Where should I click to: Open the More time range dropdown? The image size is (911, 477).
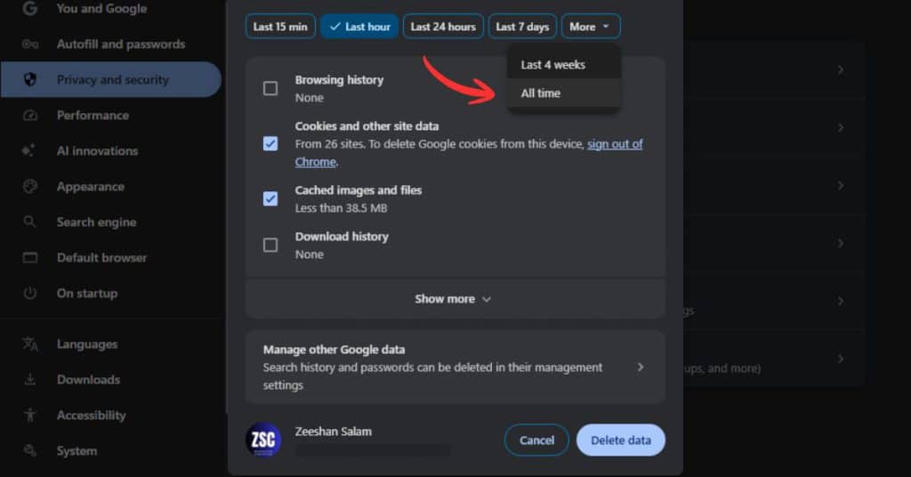click(x=591, y=27)
